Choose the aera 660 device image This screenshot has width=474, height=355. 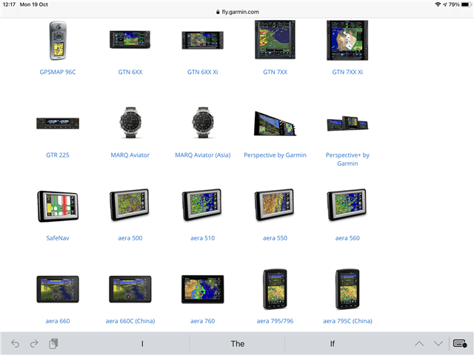click(x=58, y=289)
